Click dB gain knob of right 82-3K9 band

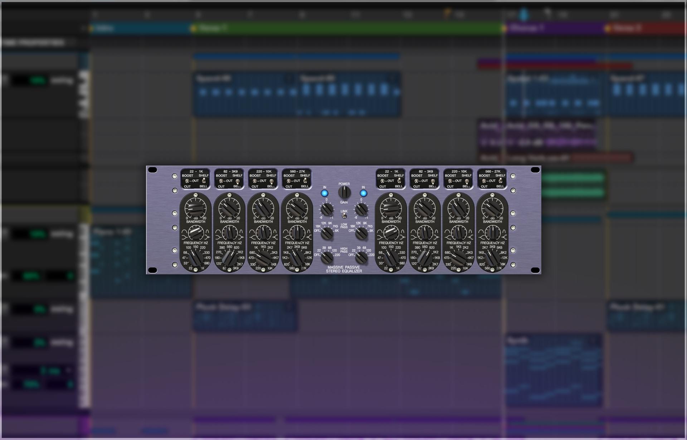pyautogui.click(x=425, y=208)
